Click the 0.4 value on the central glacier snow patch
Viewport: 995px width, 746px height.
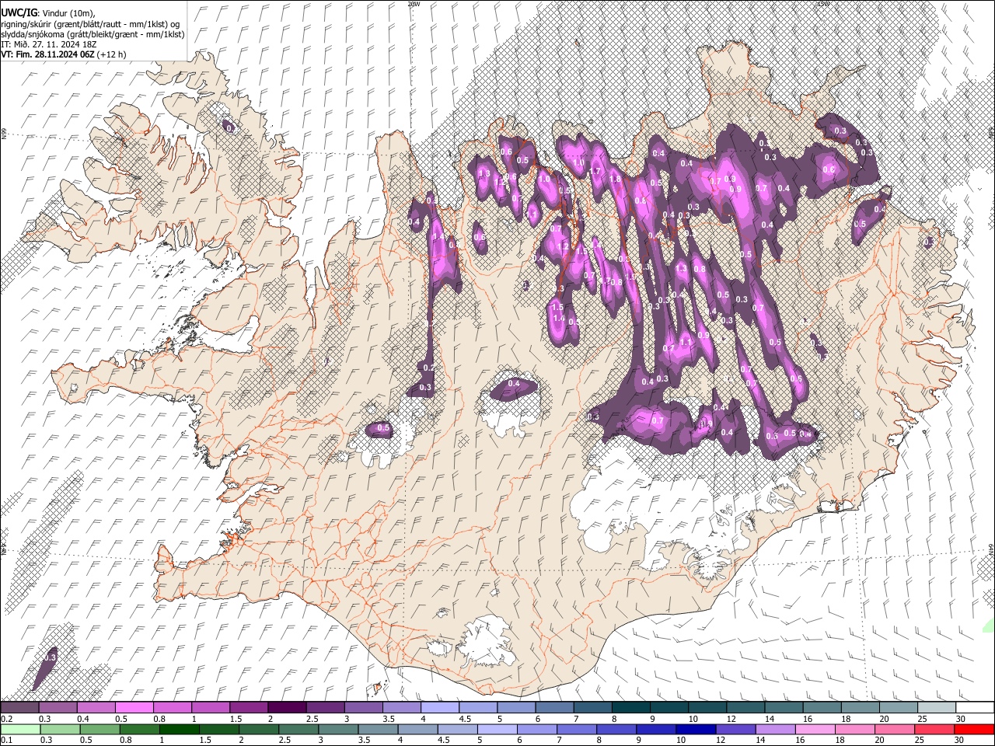(x=514, y=383)
